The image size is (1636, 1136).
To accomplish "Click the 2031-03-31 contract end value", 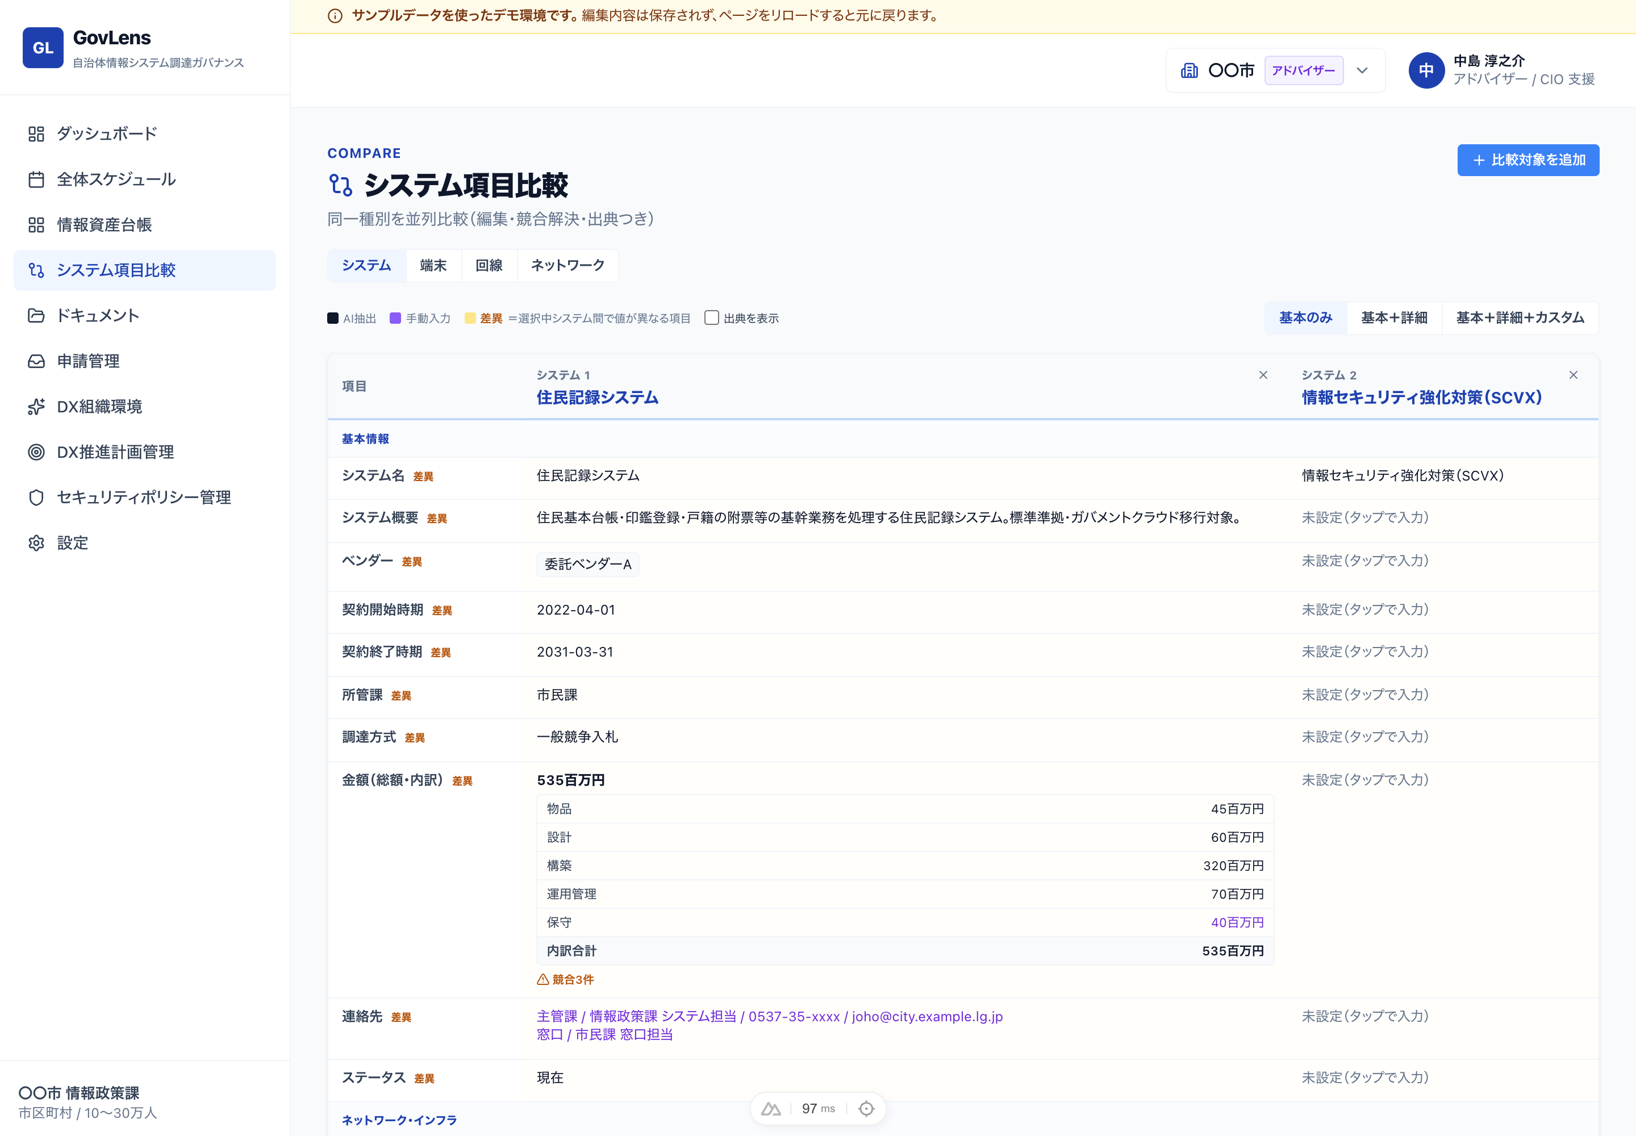I will [574, 652].
